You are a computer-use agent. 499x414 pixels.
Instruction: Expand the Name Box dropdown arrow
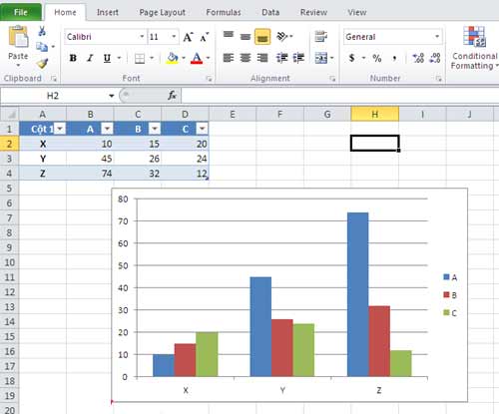pos(112,96)
